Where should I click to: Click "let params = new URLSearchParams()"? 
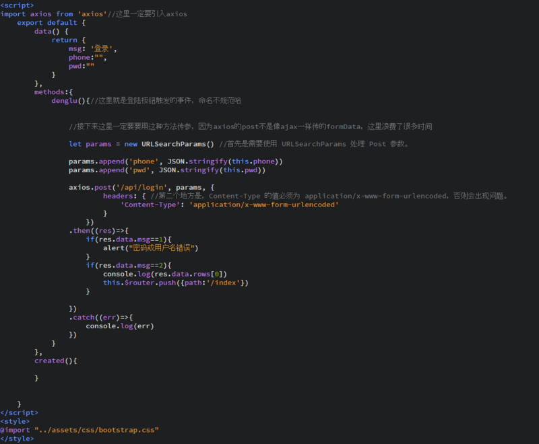[141, 144]
